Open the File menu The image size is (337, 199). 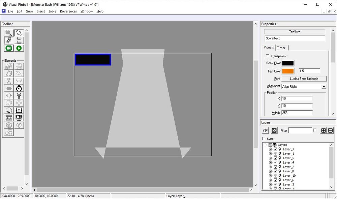pos(10,11)
